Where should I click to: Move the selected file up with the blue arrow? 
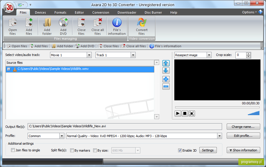coord(166,63)
